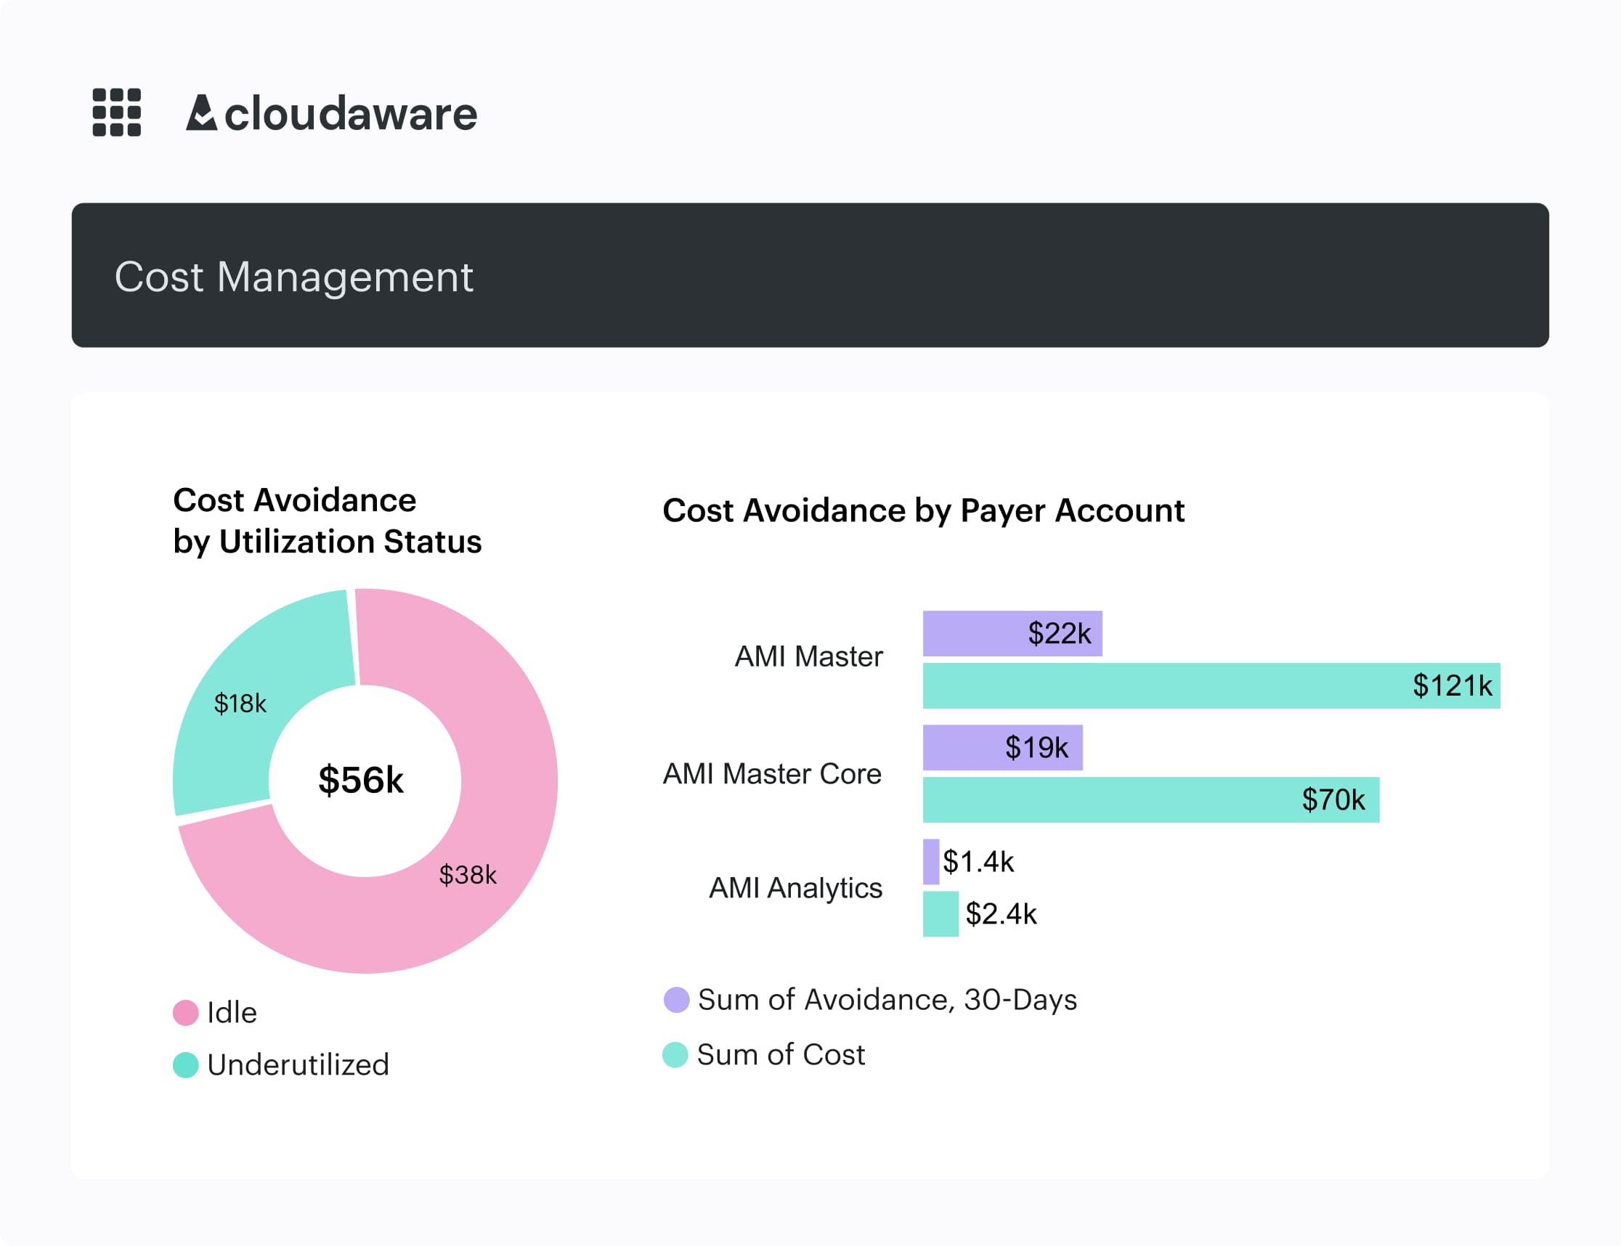Expand the AMI Master payer account row
Image resolution: width=1621 pixels, height=1246 pixels.
808,656
